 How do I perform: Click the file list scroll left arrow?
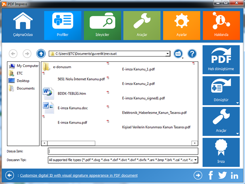click(x=44, y=143)
